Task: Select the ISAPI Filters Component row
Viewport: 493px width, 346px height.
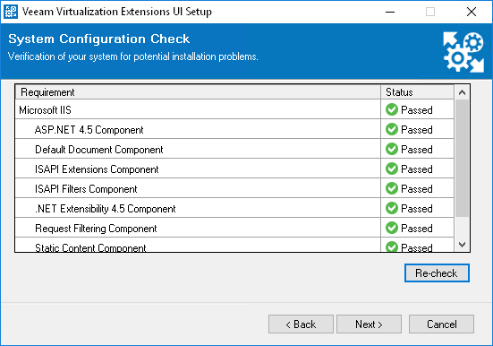Action: [234, 188]
